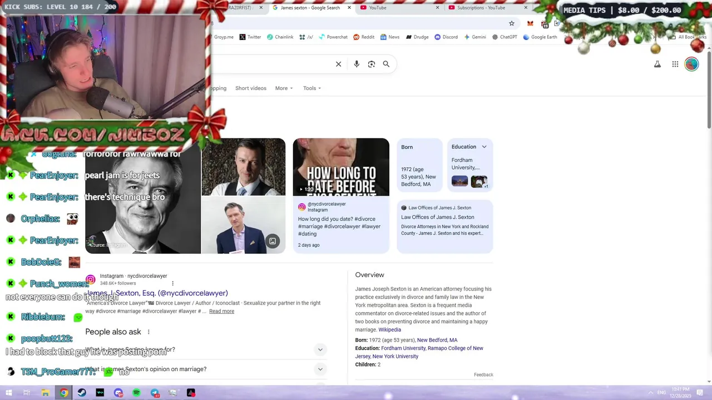712x400 pixels.
Task: Open New Bedford, MA link
Action: click(437, 340)
